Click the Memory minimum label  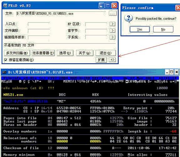pyautogui.click(x=19, y=154)
